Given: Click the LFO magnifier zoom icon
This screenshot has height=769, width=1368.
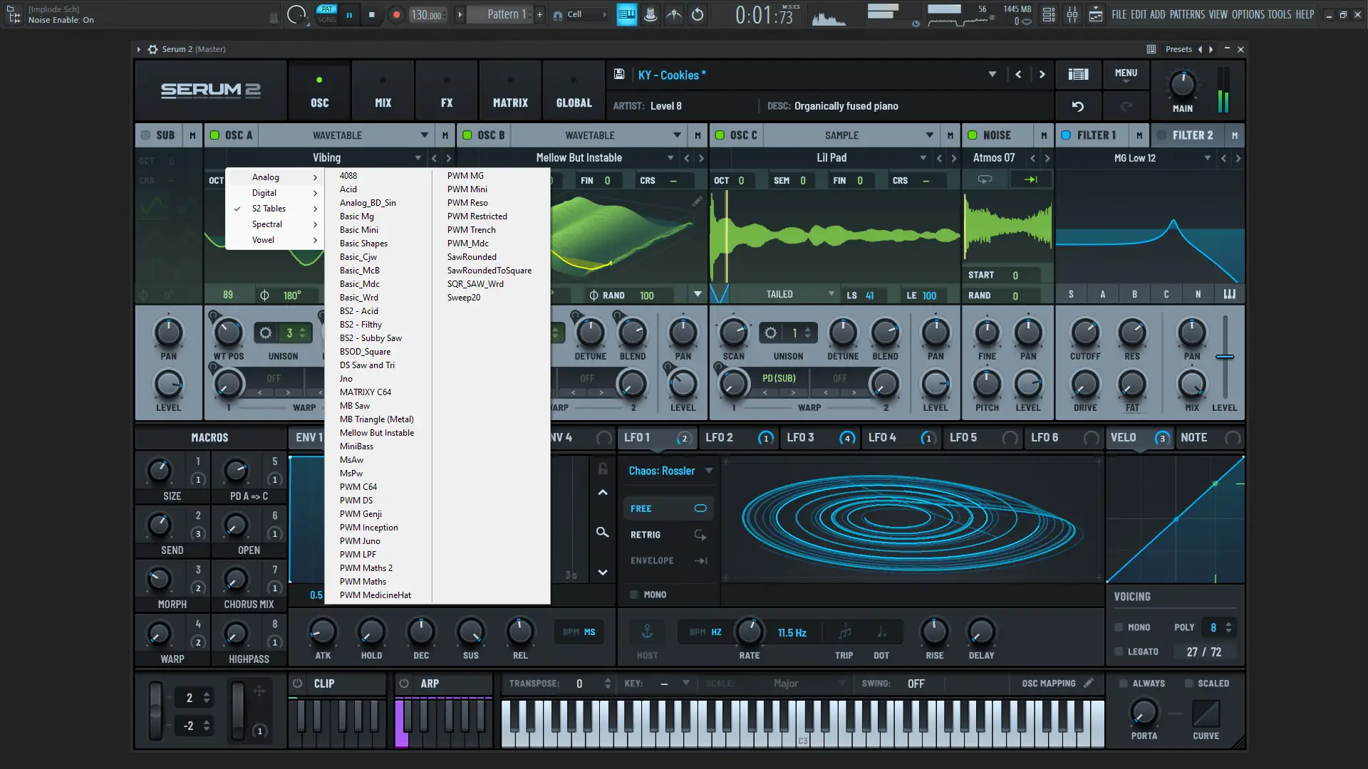Looking at the screenshot, I should (602, 533).
